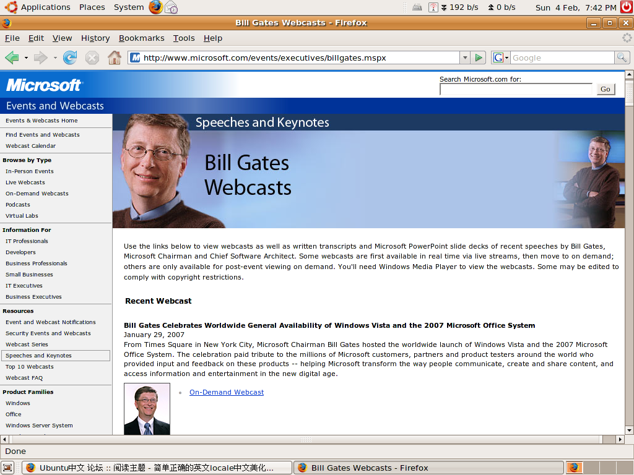Open the IT Professionals link
This screenshot has width=634, height=475.
27,241
